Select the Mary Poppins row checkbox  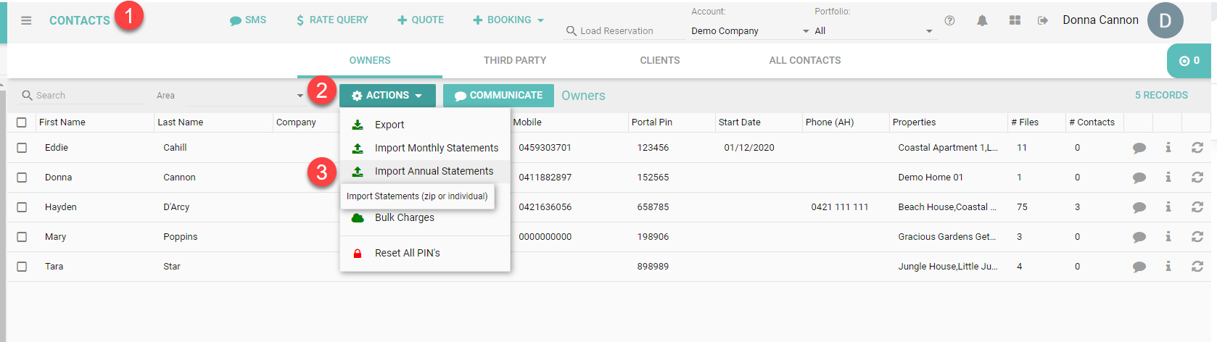coord(22,237)
